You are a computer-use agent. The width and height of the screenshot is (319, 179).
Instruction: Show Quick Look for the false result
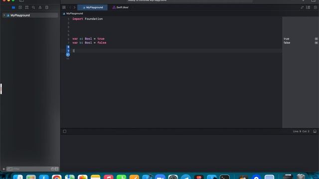(316, 43)
